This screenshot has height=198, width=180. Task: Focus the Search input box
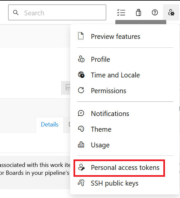click(57, 12)
